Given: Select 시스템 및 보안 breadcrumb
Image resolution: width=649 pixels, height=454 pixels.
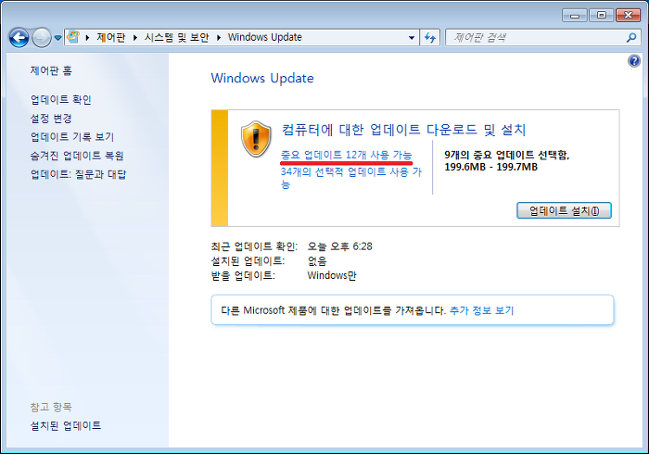Looking at the screenshot, I should [177, 37].
